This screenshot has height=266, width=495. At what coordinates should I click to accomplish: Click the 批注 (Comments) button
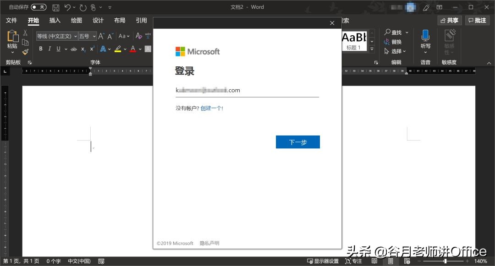coord(477,21)
